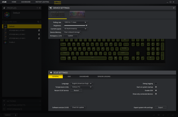The width and height of the screenshot is (178, 117).
Task: Enable the Debug logging checkbox
Action: point(156,84)
